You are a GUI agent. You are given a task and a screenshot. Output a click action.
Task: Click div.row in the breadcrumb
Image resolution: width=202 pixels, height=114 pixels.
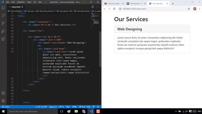(31, 11)
